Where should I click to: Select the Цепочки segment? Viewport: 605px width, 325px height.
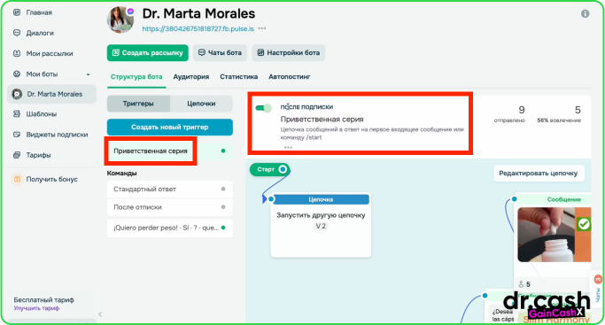(201, 104)
